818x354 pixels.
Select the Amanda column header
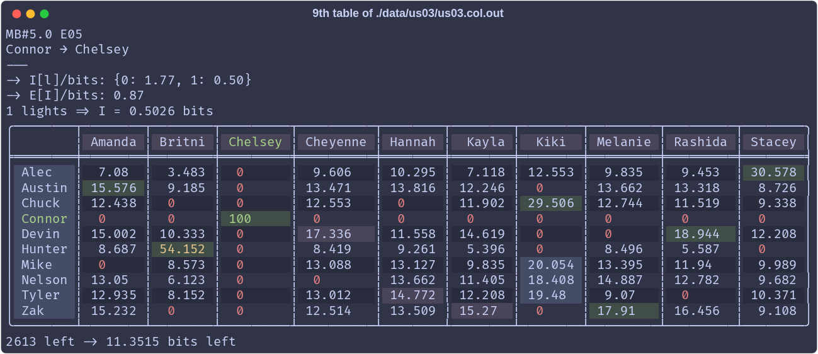tap(113, 142)
